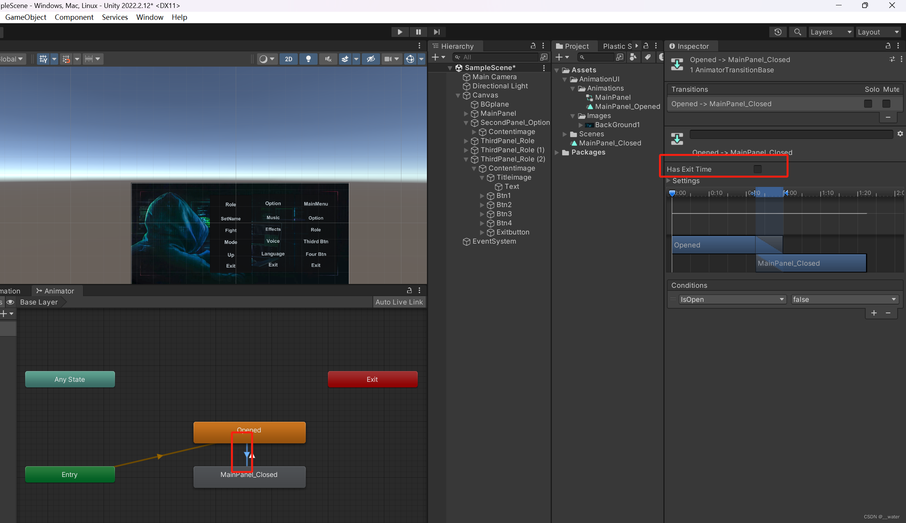Switch to the Animator tab

coord(56,291)
